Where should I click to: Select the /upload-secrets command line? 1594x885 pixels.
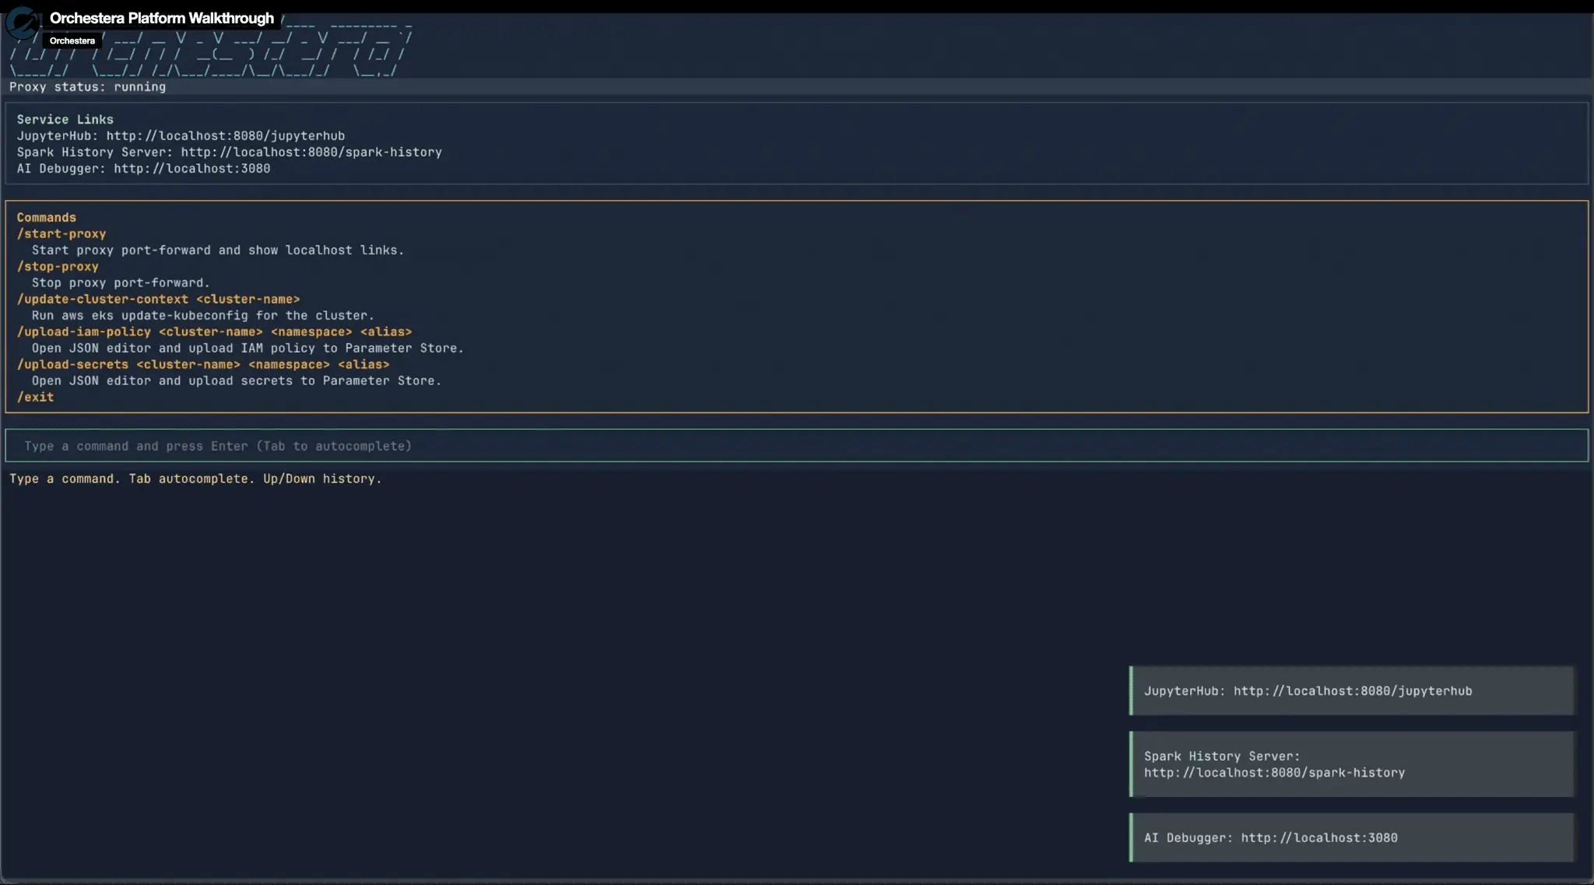pyautogui.click(x=203, y=364)
